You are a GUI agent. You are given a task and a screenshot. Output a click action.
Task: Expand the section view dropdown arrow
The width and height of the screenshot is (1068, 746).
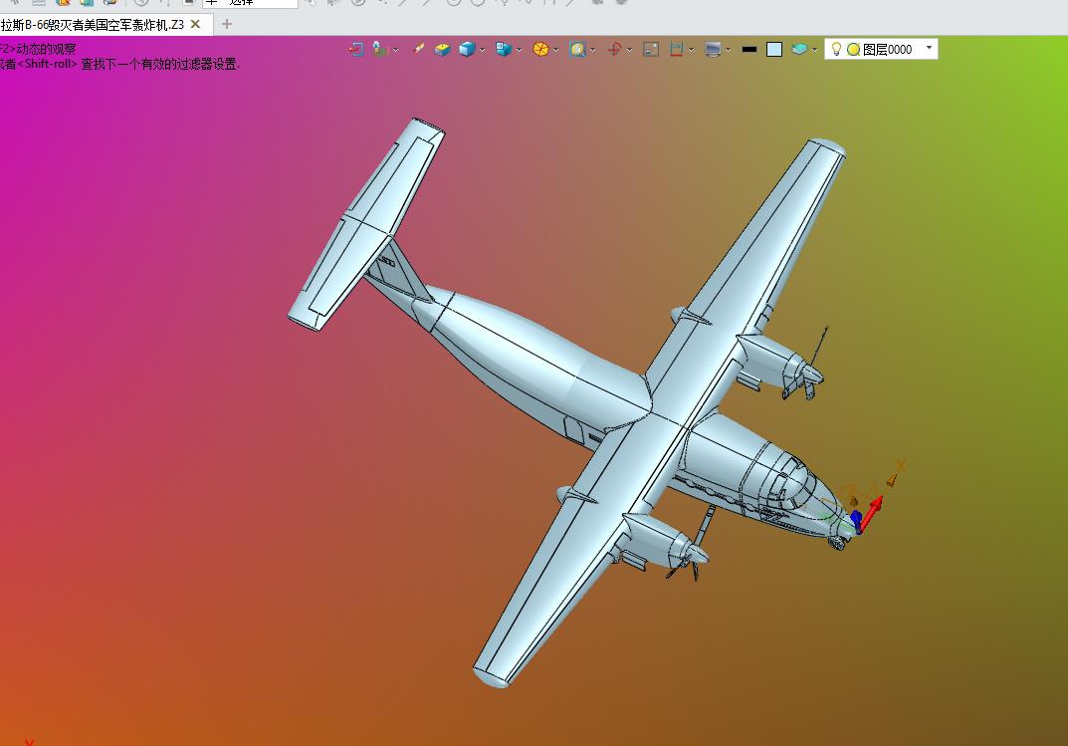pyautogui.click(x=692, y=50)
